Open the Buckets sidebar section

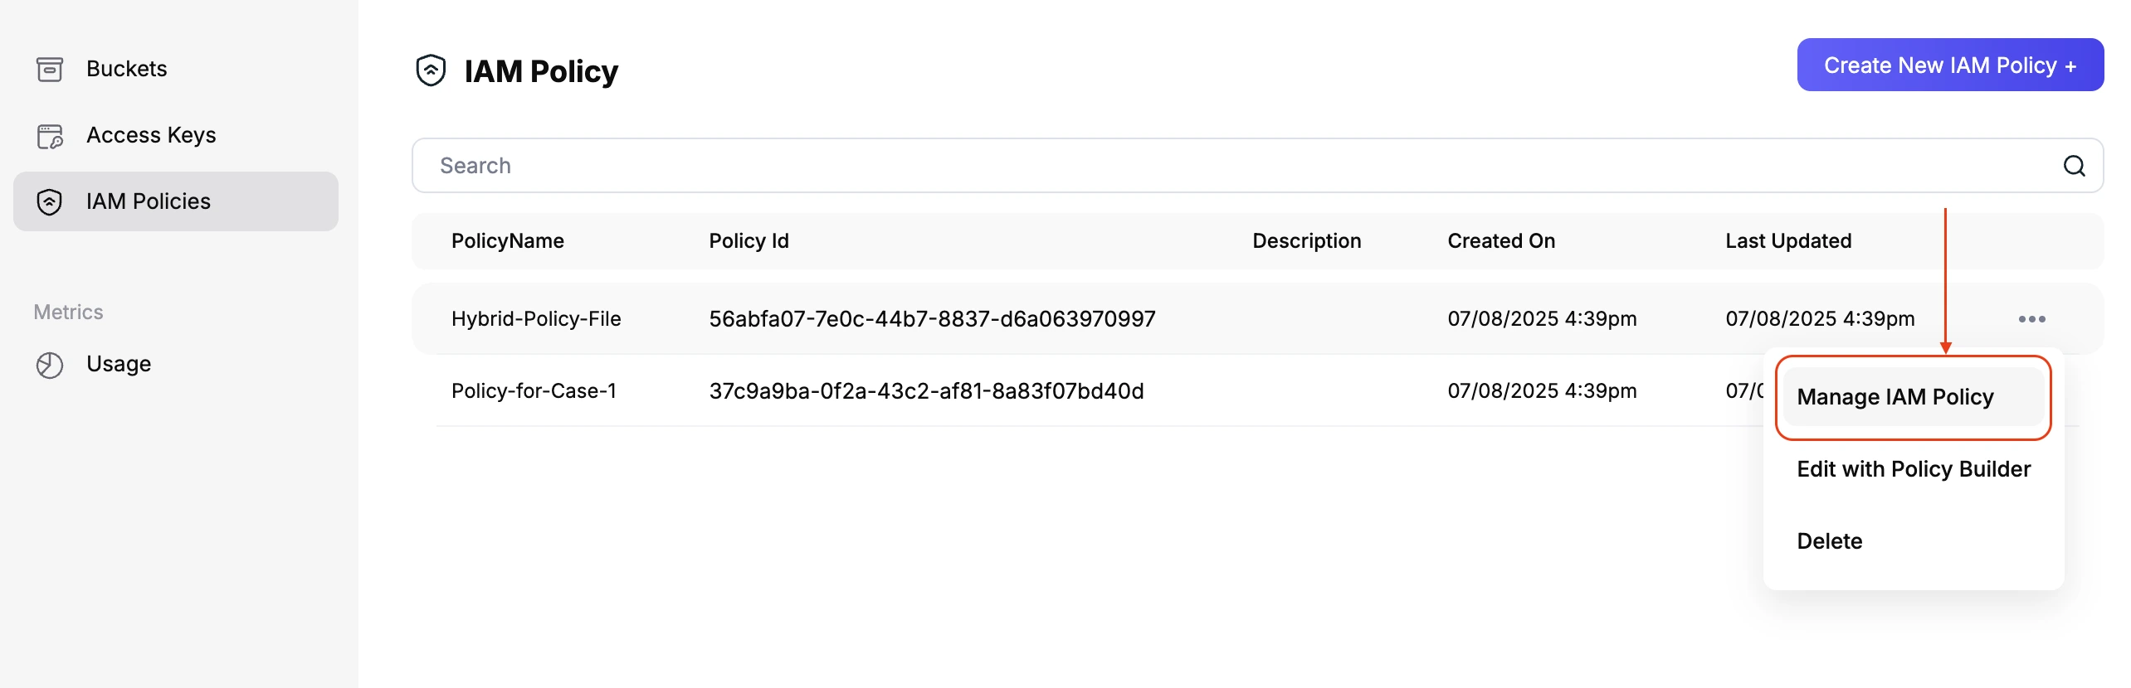point(126,69)
